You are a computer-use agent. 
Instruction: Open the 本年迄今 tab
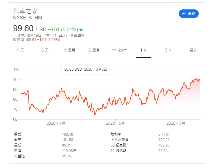pyautogui.click(x=119, y=50)
